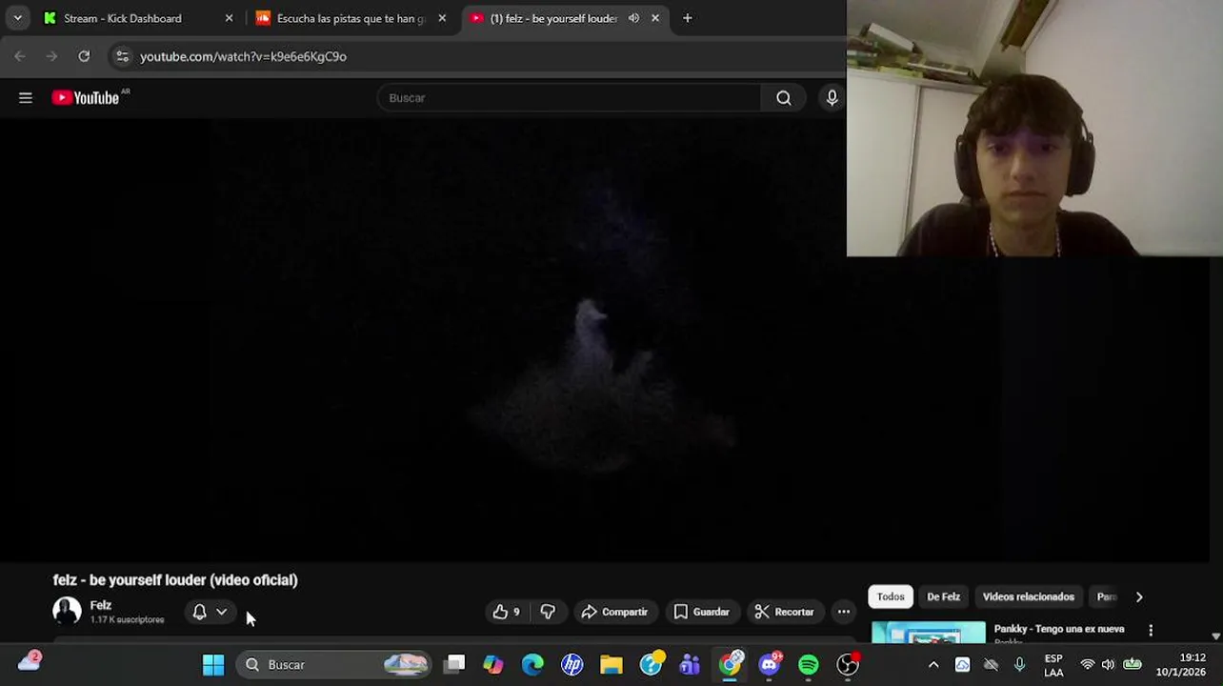1223x686 pixels.
Task: Clip the video with Recortar
Action: [784, 612]
